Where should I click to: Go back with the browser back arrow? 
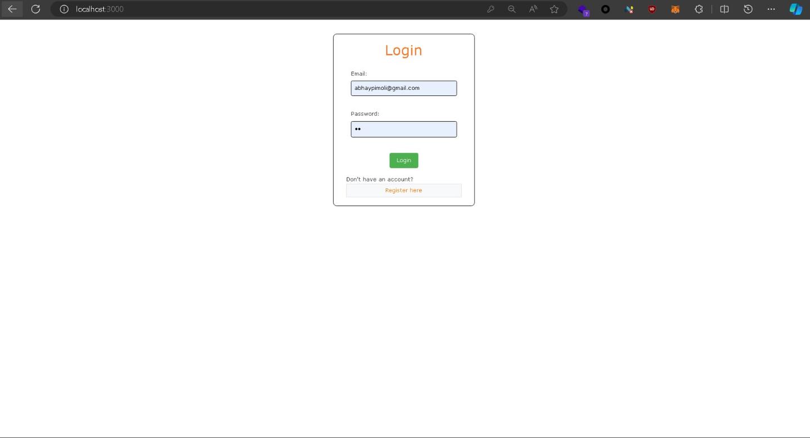pyautogui.click(x=12, y=9)
